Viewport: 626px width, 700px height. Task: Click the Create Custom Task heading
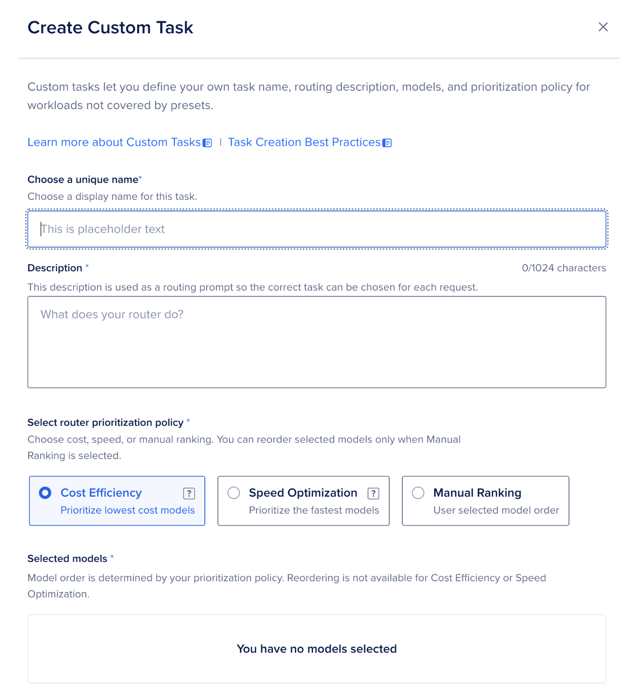110,28
